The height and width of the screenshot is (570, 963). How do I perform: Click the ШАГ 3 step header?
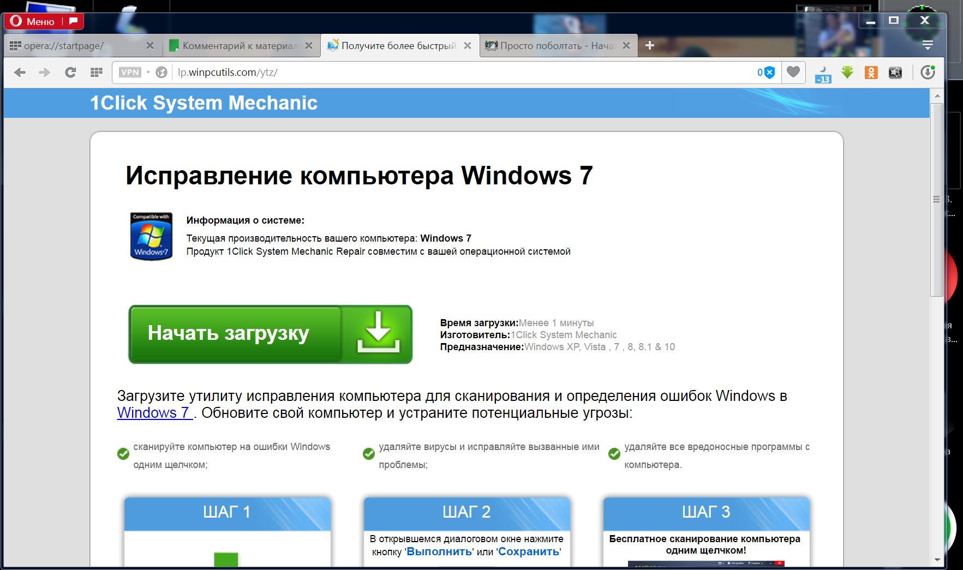point(706,513)
